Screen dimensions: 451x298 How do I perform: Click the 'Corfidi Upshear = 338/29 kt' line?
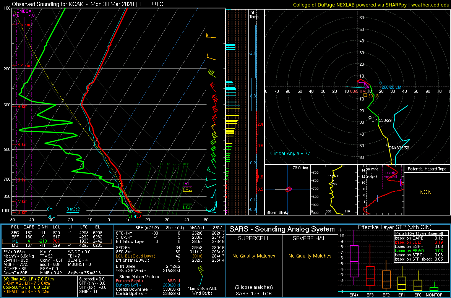[x=148, y=293]
